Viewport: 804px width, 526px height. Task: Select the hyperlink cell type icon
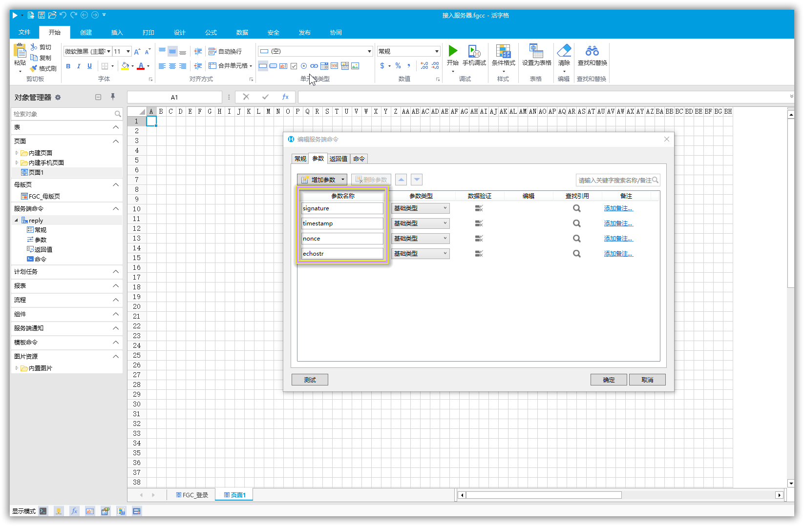[314, 66]
